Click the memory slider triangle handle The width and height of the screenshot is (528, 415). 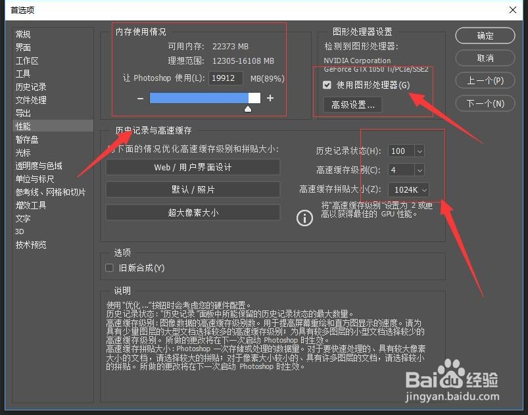pyautogui.click(x=248, y=109)
